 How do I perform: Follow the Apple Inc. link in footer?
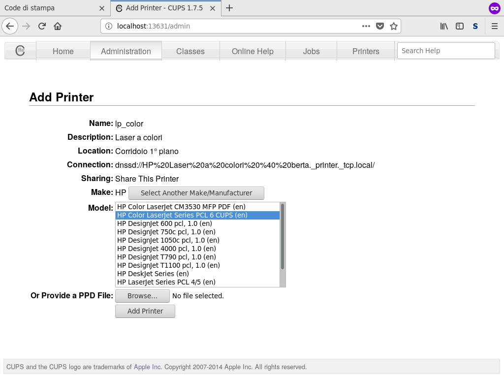click(148, 367)
